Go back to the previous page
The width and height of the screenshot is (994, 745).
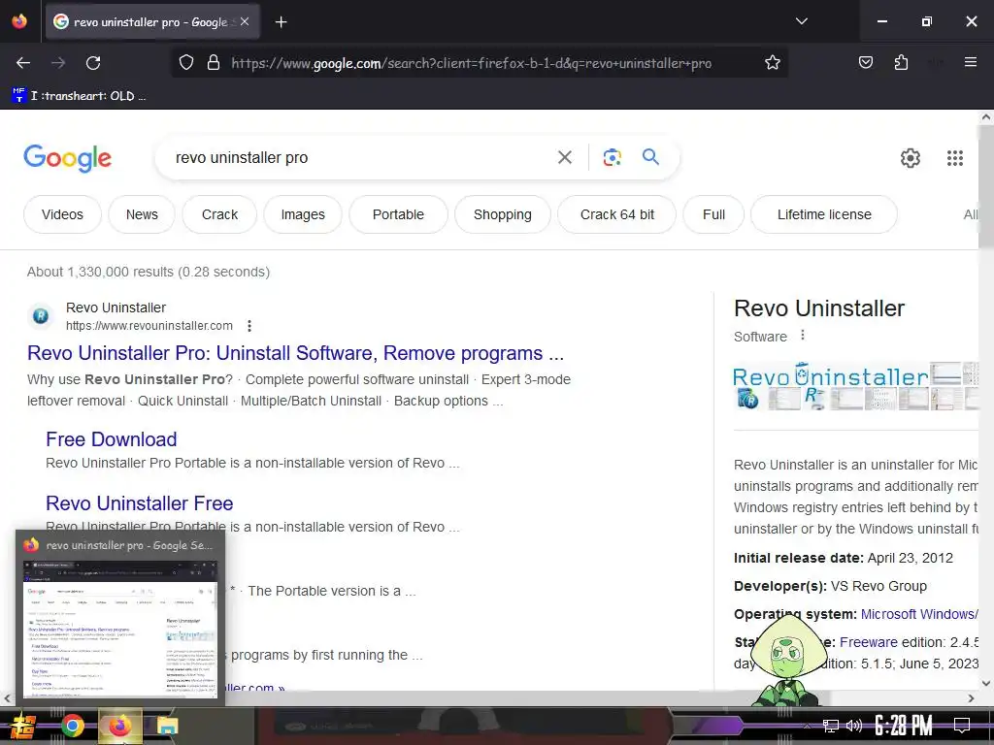click(x=23, y=63)
